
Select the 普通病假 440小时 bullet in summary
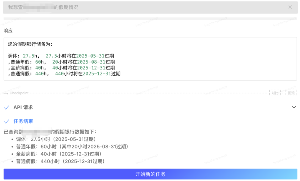pyautogui.click(x=60, y=161)
